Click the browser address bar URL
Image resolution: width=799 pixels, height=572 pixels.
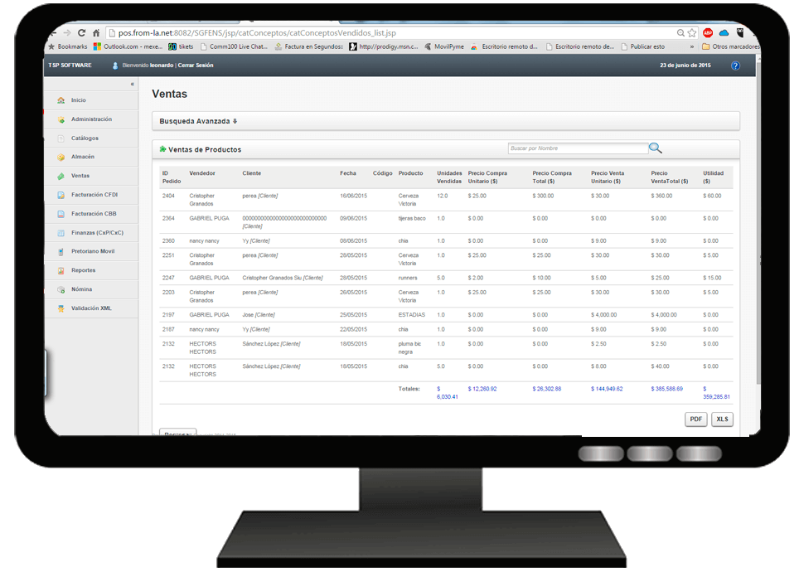[257, 32]
